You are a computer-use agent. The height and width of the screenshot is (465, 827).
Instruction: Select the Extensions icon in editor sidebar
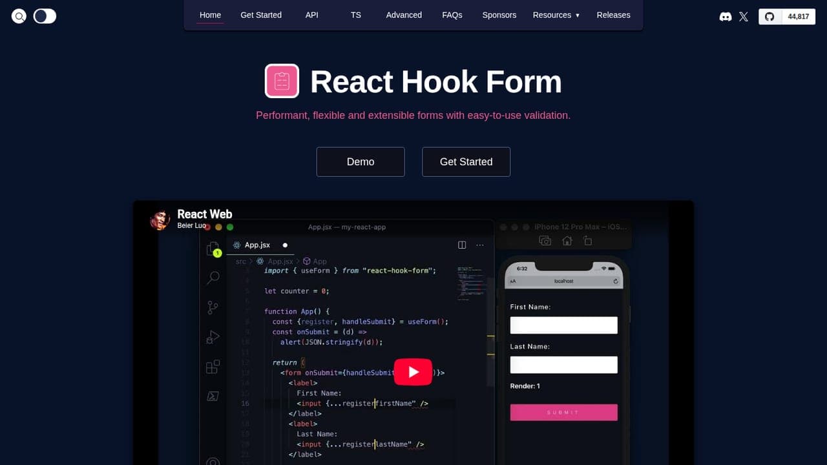[213, 367]
